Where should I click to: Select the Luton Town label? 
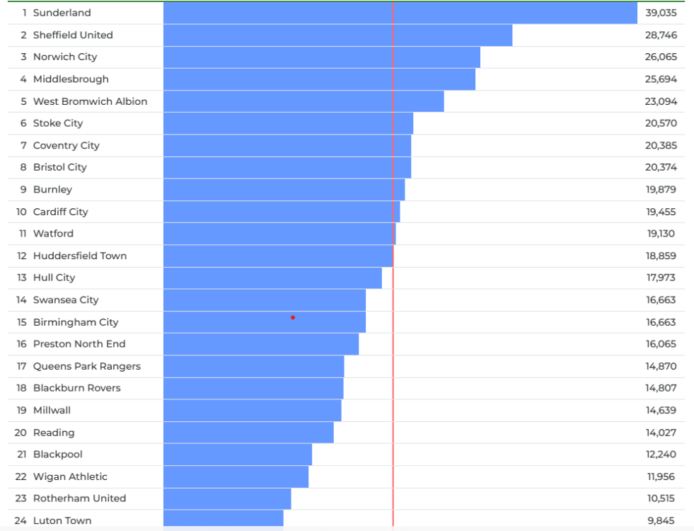(x=62, y=520)
